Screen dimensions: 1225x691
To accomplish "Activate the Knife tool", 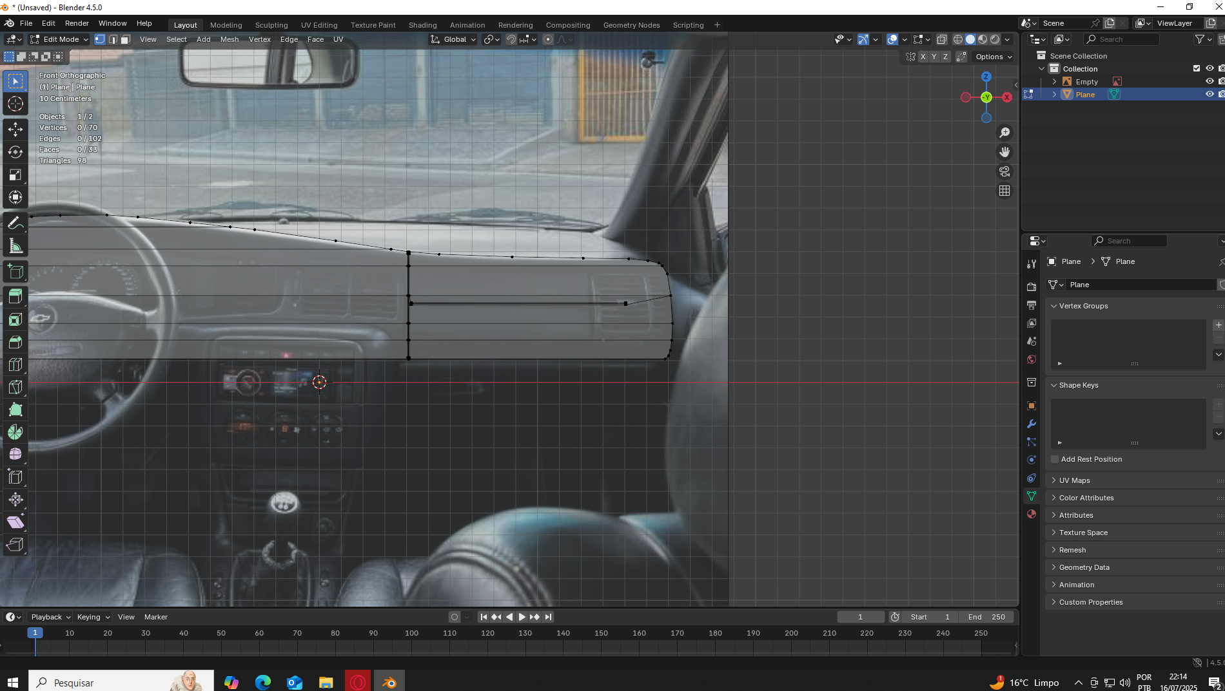I will (x=15, y=387).
